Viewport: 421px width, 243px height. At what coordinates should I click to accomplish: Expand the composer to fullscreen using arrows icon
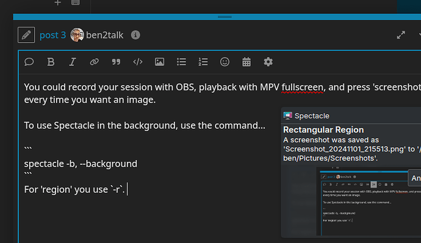pyautogui.click(x=401, y=35)
